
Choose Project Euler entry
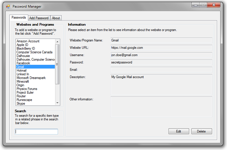pyautogui.click(x=36, y=92)
